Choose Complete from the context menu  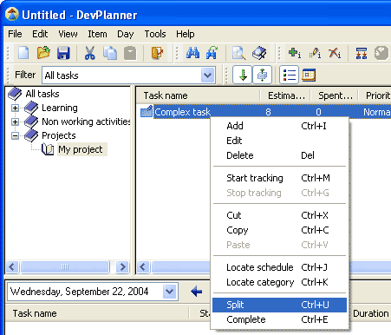[x=279, y=319]
